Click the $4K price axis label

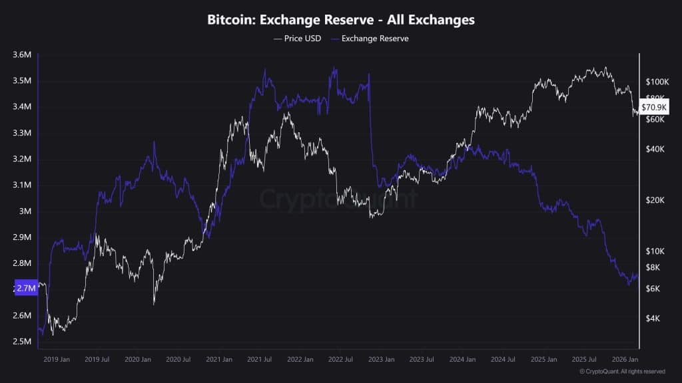click(653, 319)
